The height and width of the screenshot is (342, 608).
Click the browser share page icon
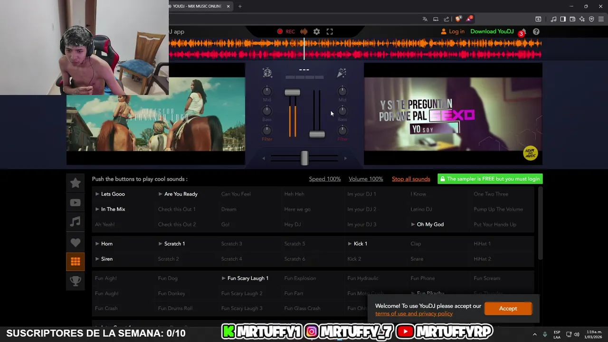click(x=446, y=19)
